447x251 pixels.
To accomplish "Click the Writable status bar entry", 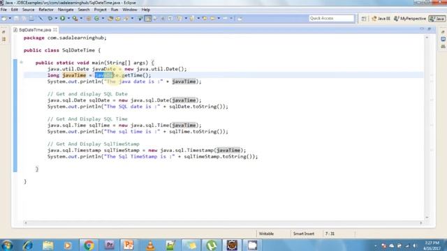I will [x=266, y=234].
